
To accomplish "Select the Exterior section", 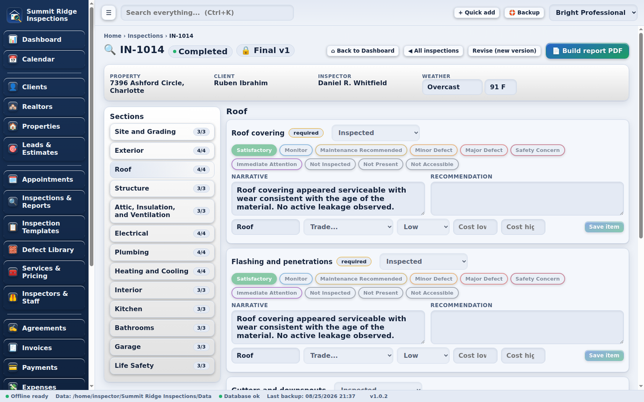I will pos(162,151).
